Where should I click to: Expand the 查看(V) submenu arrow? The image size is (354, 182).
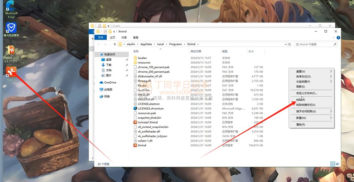pos(331,72)
